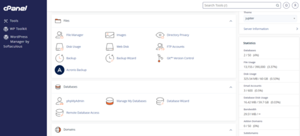300x136 pixels.
Task: Open the Database Wizard icon
Action: 160,101
